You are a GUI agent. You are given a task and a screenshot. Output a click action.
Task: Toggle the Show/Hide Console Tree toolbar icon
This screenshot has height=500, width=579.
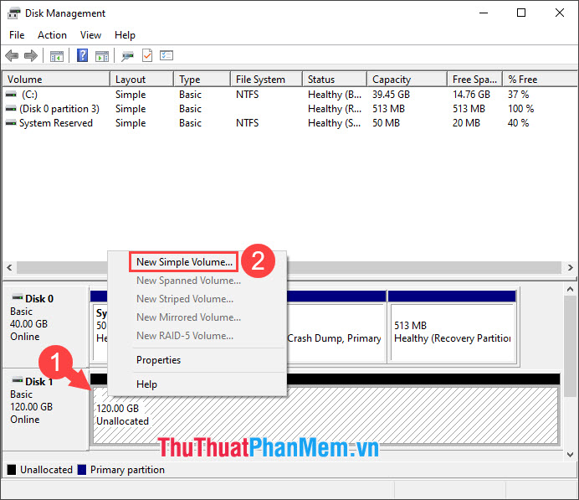click(x=57, y=56)
